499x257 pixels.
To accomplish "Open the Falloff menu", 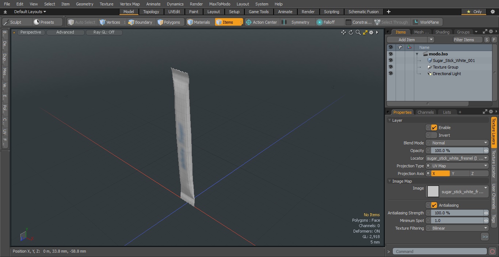I will (x=329, y=22).
